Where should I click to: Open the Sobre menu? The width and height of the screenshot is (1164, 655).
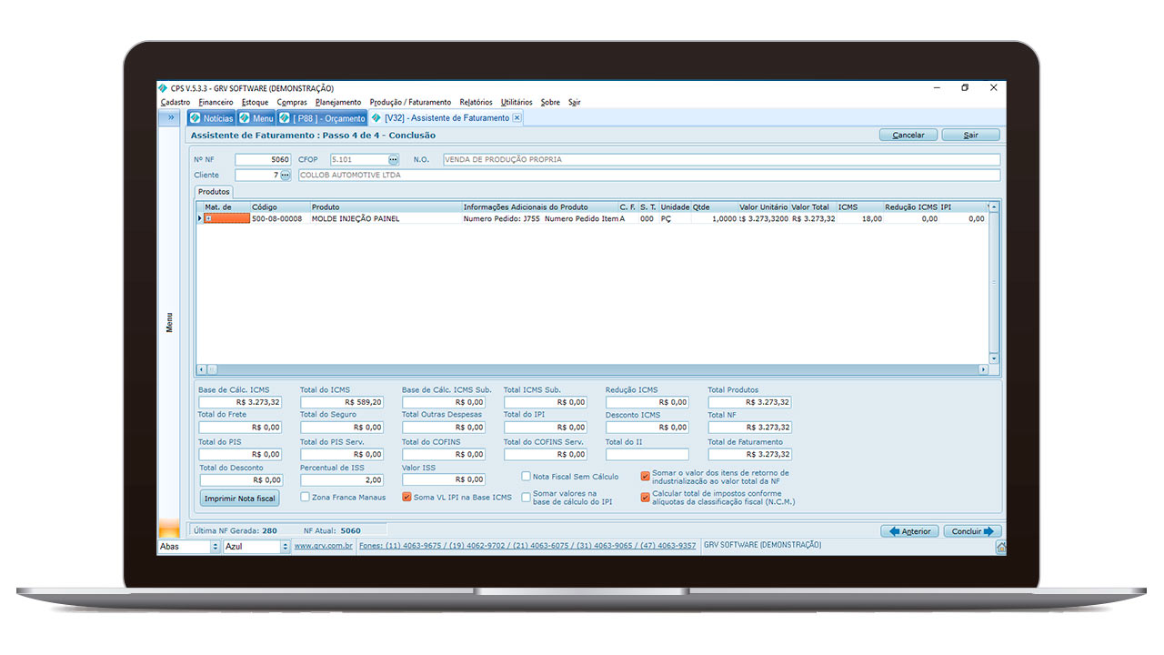(x=550, y=103)
